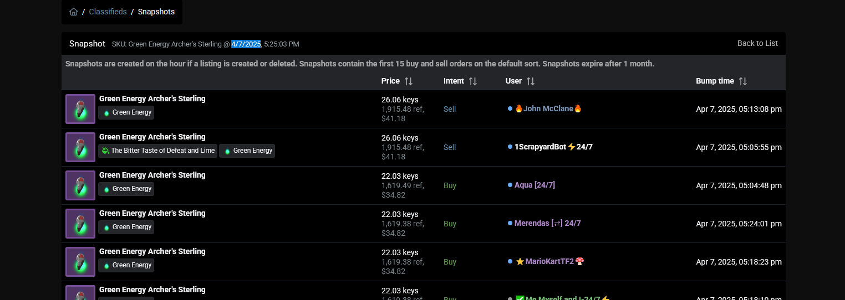Click the home icon in breadcrumb
845x300 pixels.
pyautogui.click(x=74, y=12)
